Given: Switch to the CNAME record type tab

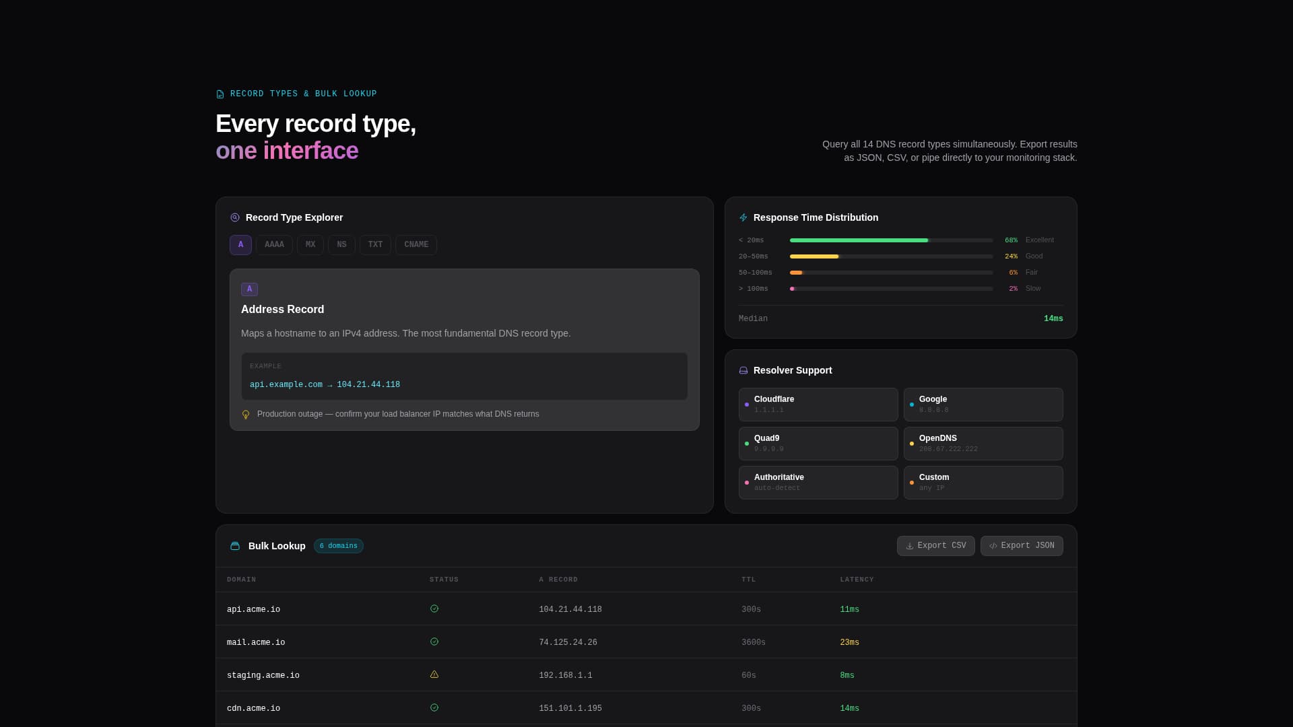Looking at the screenshot, I should point(416,245).
